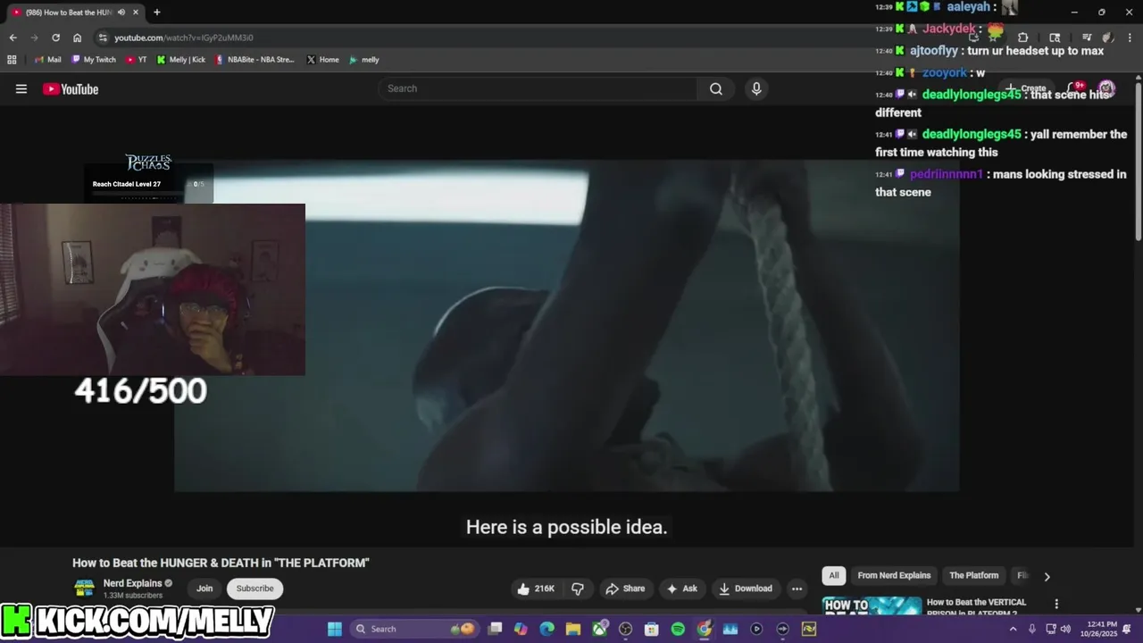Open the 'melly' bookmark
The width and height of the screenshot is (1143, 643).
tap(364, 60)
